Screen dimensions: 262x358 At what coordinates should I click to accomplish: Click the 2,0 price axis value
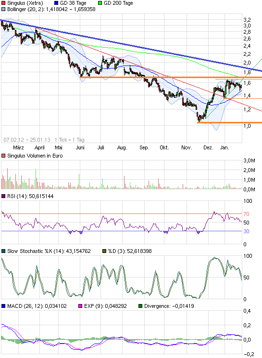click(x=247, y=63)
